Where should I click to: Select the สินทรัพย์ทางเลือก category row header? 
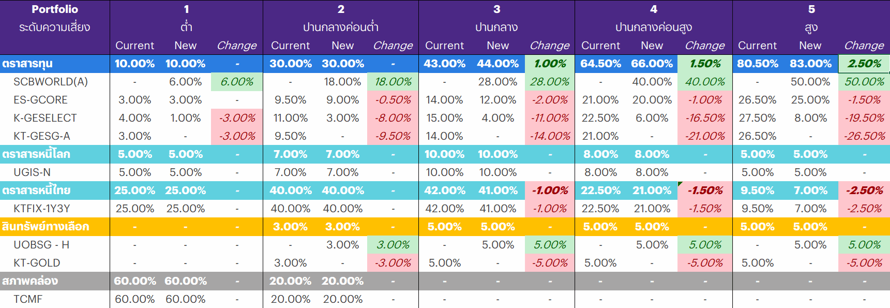pos(46,227)
